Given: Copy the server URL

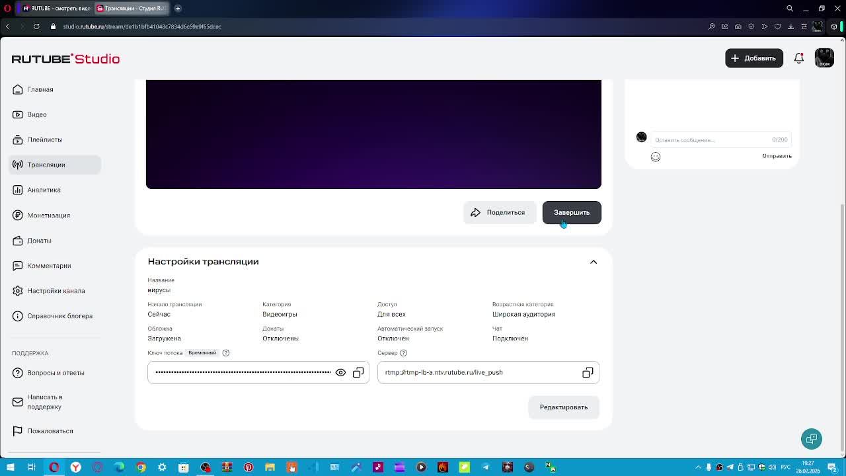Looking at the screenshot, I should coord(588,372).
